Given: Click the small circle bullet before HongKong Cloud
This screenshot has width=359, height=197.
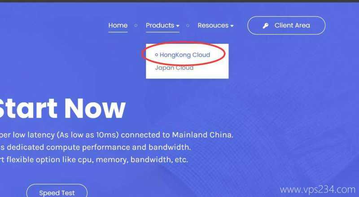Looking at the screenshot, I should [157, 55].
